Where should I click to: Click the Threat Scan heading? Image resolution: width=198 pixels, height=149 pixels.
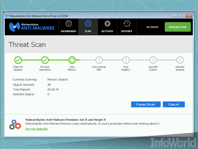[27, 45]
